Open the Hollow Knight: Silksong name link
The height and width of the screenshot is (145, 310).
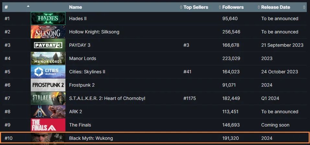pos(94,32)
